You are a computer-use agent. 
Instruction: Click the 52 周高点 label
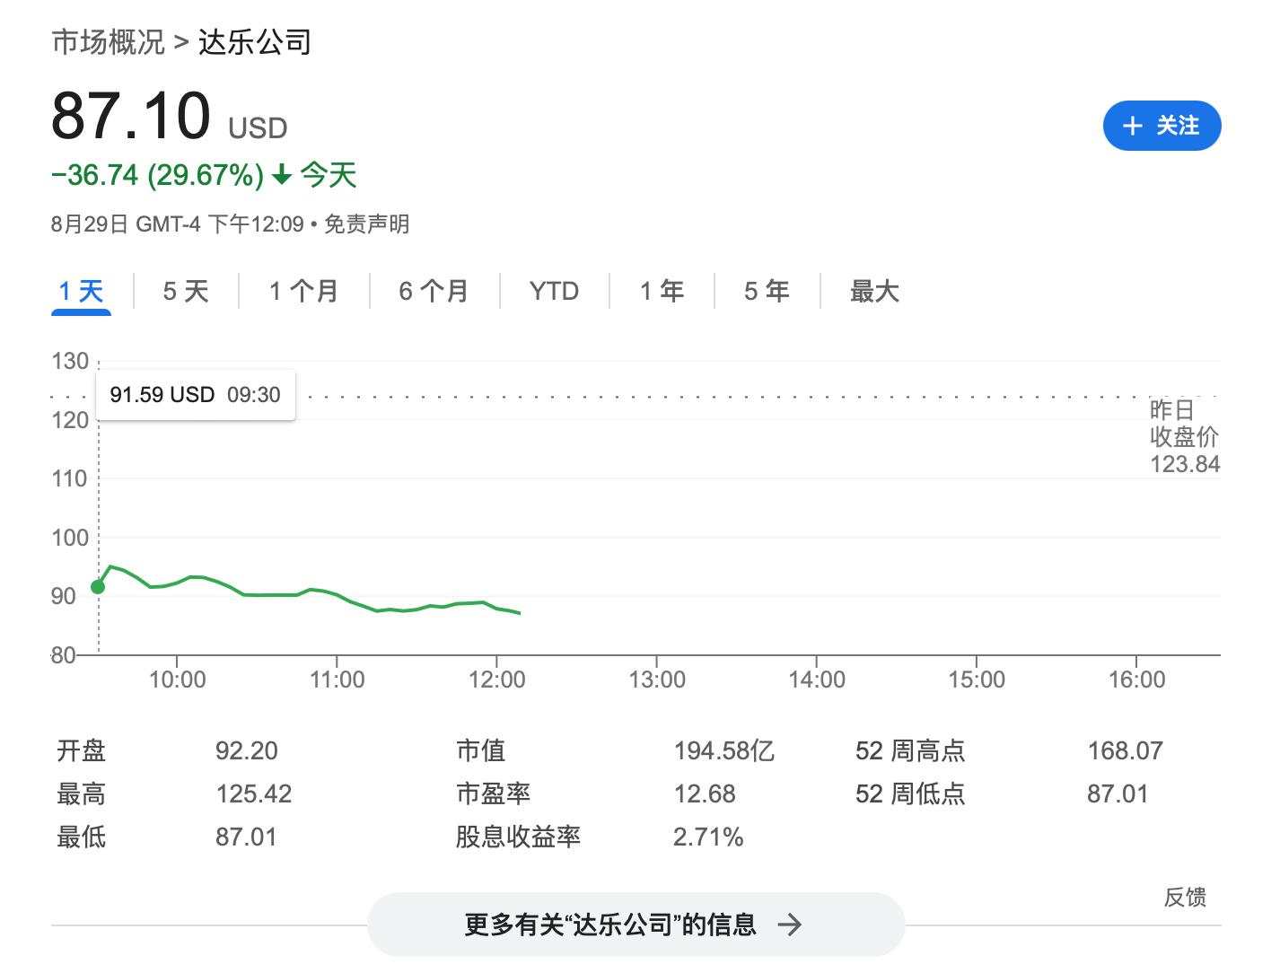pos(910,750)
